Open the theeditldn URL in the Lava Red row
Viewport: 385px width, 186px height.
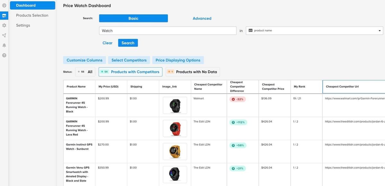(355, 122)
